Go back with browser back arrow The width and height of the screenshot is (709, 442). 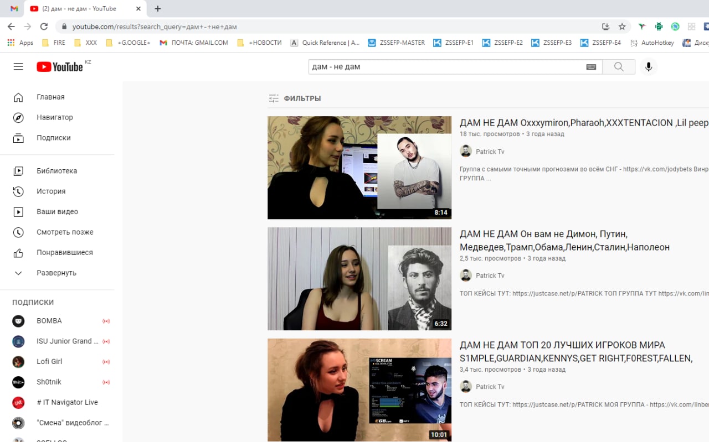pos(11,27)
